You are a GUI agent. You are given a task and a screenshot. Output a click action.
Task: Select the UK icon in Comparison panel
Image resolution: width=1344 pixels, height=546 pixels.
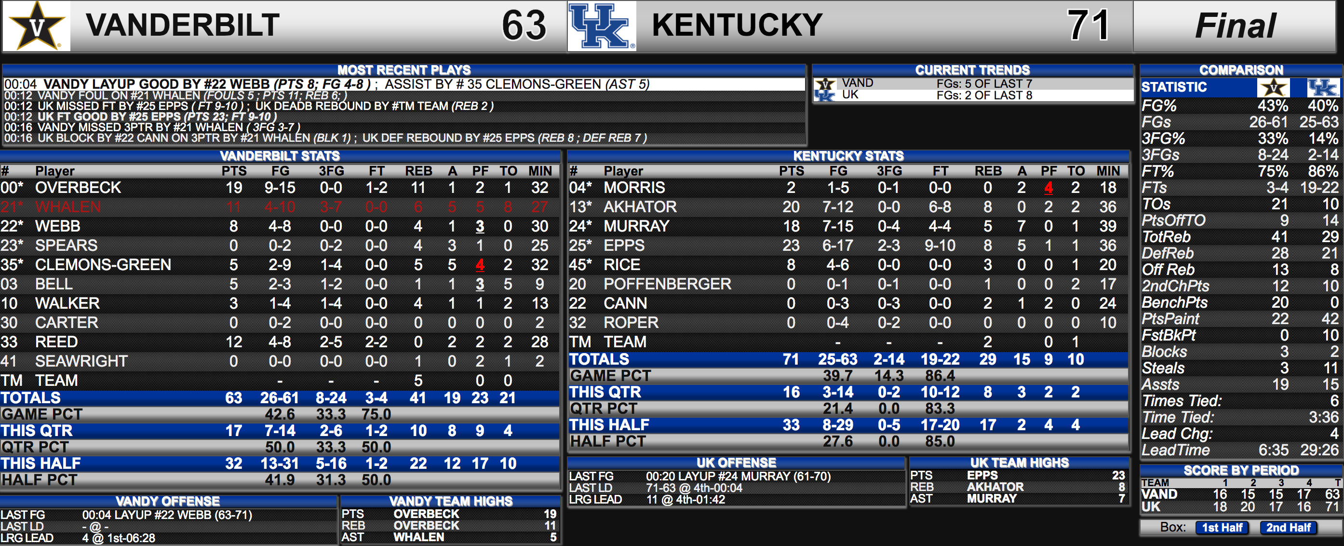pos(1322,87)
